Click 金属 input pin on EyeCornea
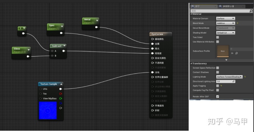 point(152,44)
